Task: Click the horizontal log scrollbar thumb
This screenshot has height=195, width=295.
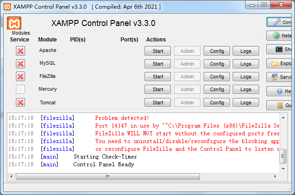Action: [108, 176]
